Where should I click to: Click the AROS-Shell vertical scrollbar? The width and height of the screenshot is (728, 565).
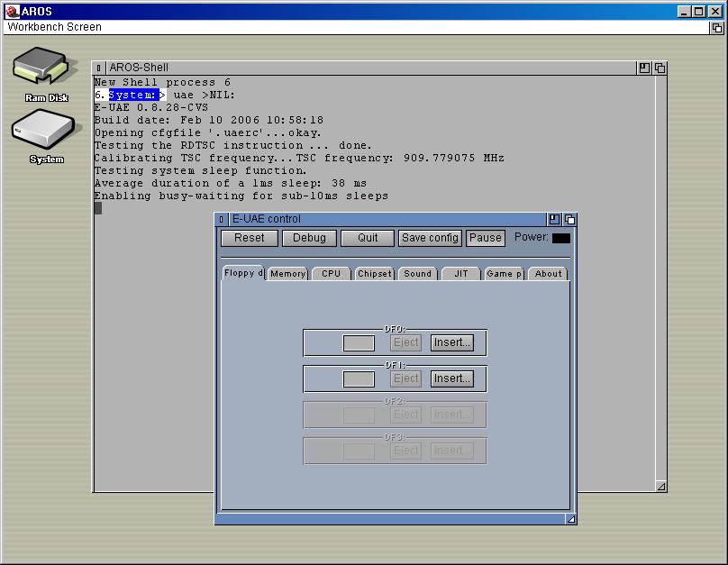tap(661, 278)
